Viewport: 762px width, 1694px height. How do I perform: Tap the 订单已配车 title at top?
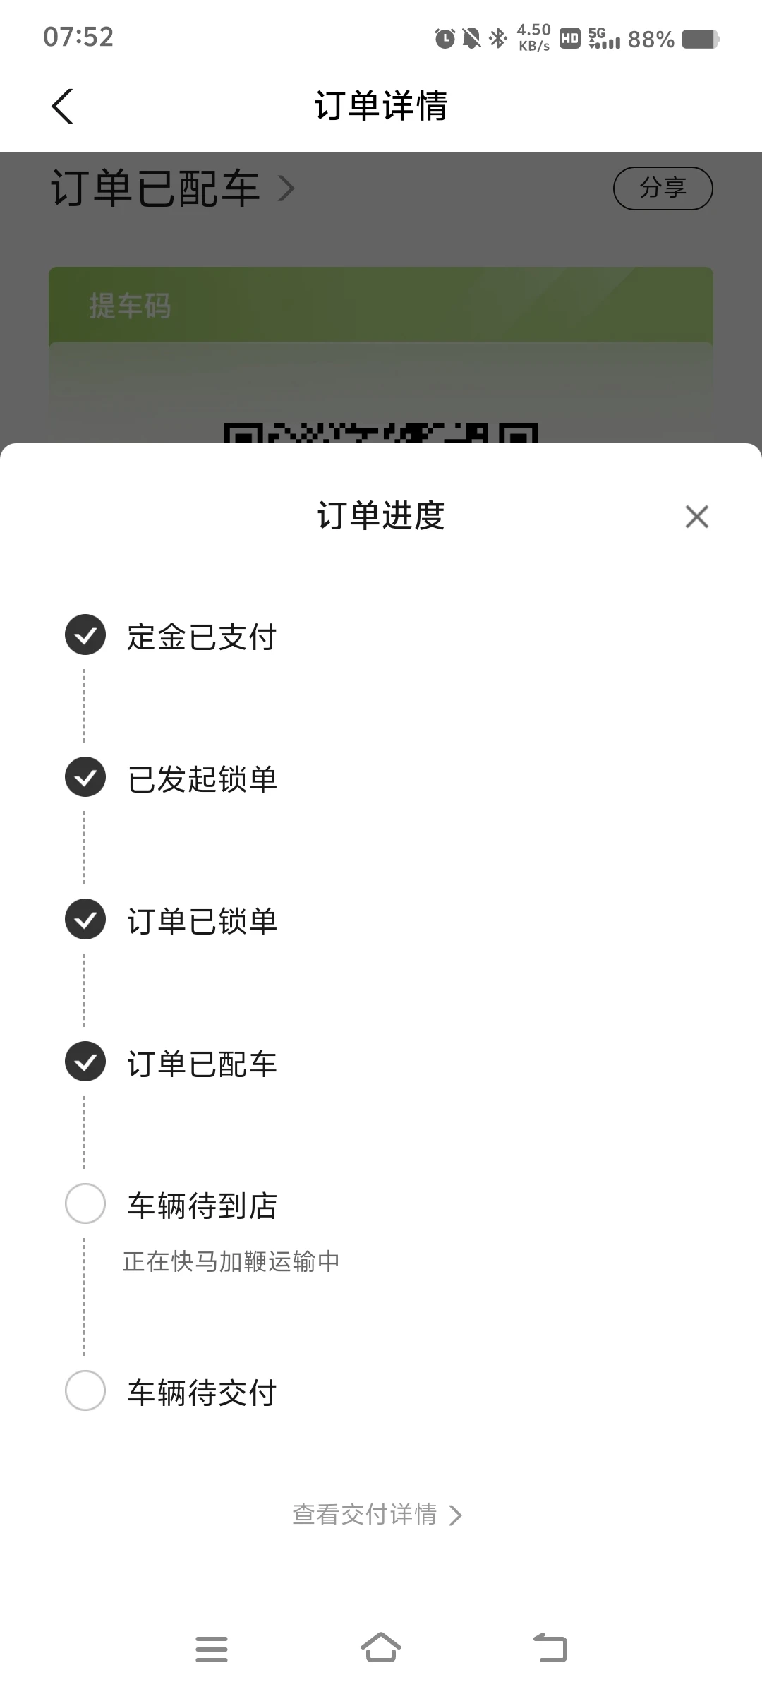pyautogui.click(x=155, y=189)
